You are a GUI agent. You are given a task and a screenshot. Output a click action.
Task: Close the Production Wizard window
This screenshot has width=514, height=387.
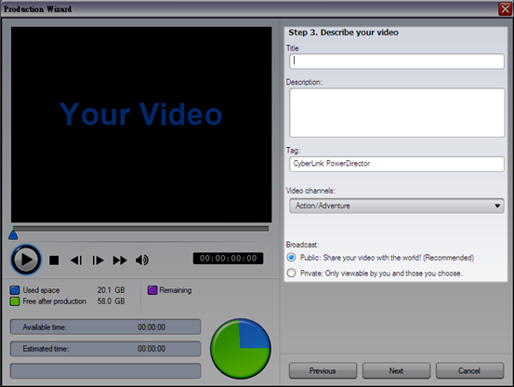[505, 9]
